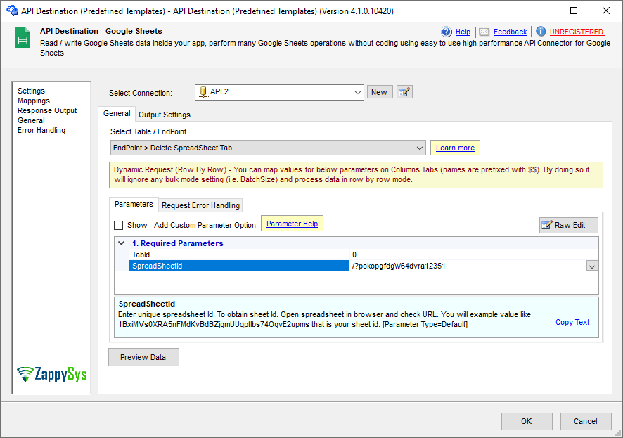623x438 pixels.
Task: Open the Request Error Handling tab
Action: tap(200, 205)
